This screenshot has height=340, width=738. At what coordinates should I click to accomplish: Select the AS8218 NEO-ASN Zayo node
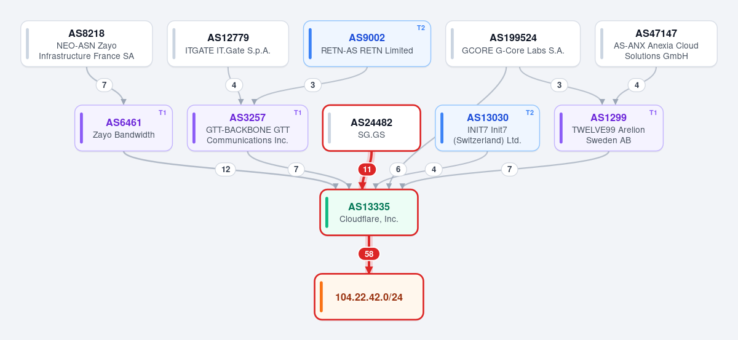(x=87, y=44)
